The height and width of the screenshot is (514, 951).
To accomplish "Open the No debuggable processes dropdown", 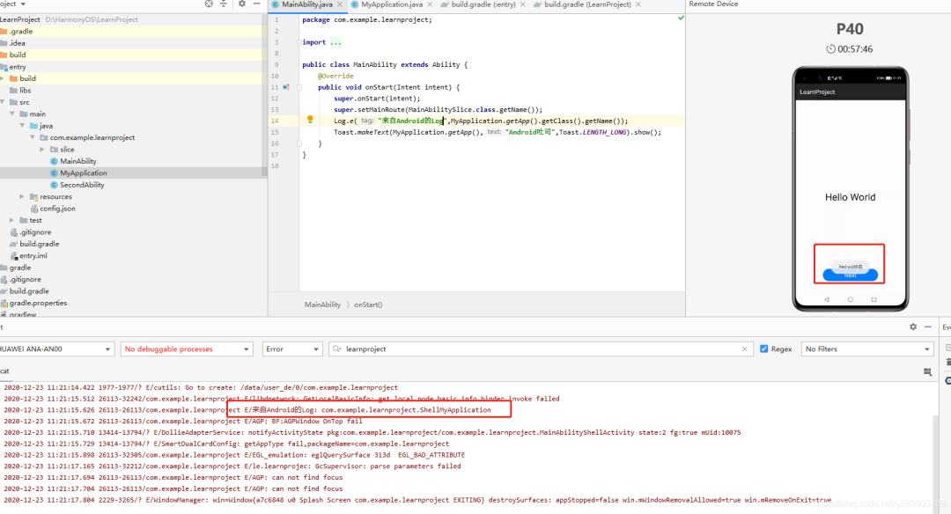I will click(x=186, y=349).
